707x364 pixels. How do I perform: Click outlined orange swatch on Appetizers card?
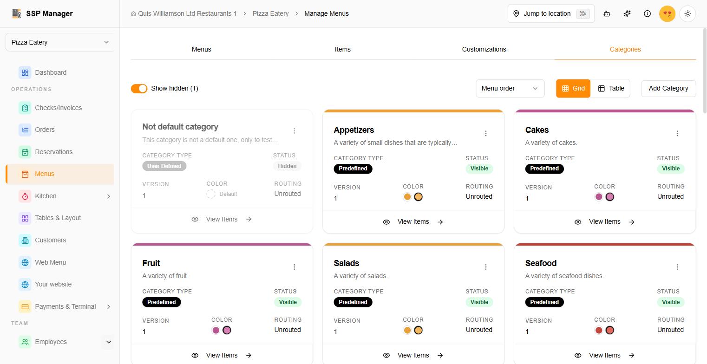pyautogui.click(x=418, y=197)
